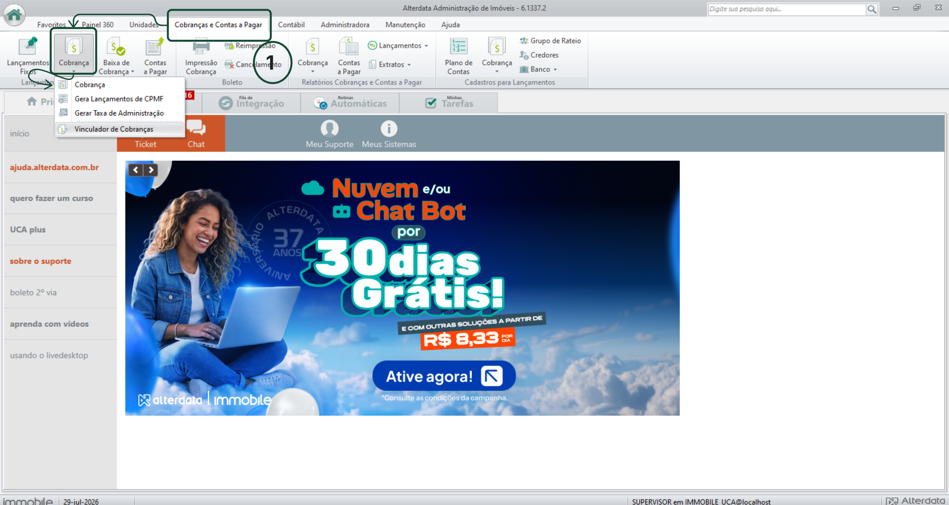Click quero fazer um curso link
The width and height of the screenshot is (949, 505).
pos(51,198)
